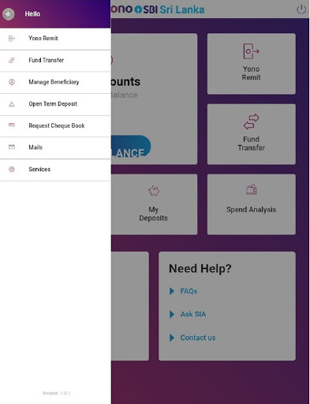Tap the power logout icon
This screenshot has width=310, height=404.
(x=301, y=9)
